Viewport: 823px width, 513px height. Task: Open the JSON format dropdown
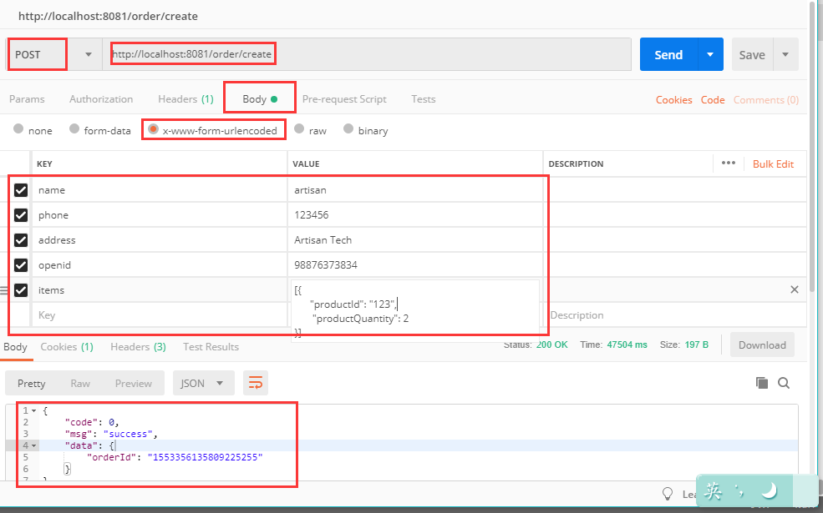click(x=204, y=383)
